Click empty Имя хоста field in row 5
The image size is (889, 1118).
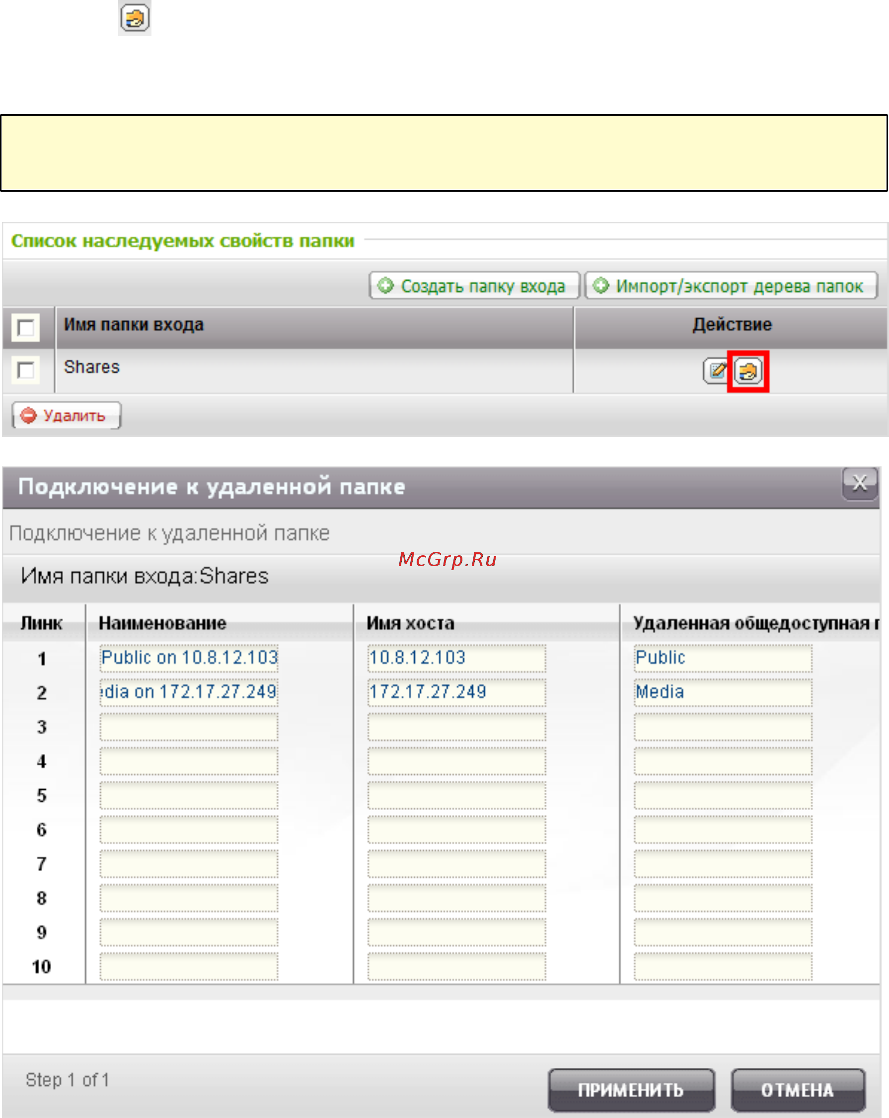[x=456, y=795]
